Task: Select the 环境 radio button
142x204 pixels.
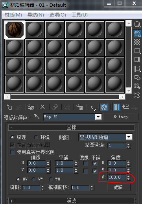Action: coord(36,137)
